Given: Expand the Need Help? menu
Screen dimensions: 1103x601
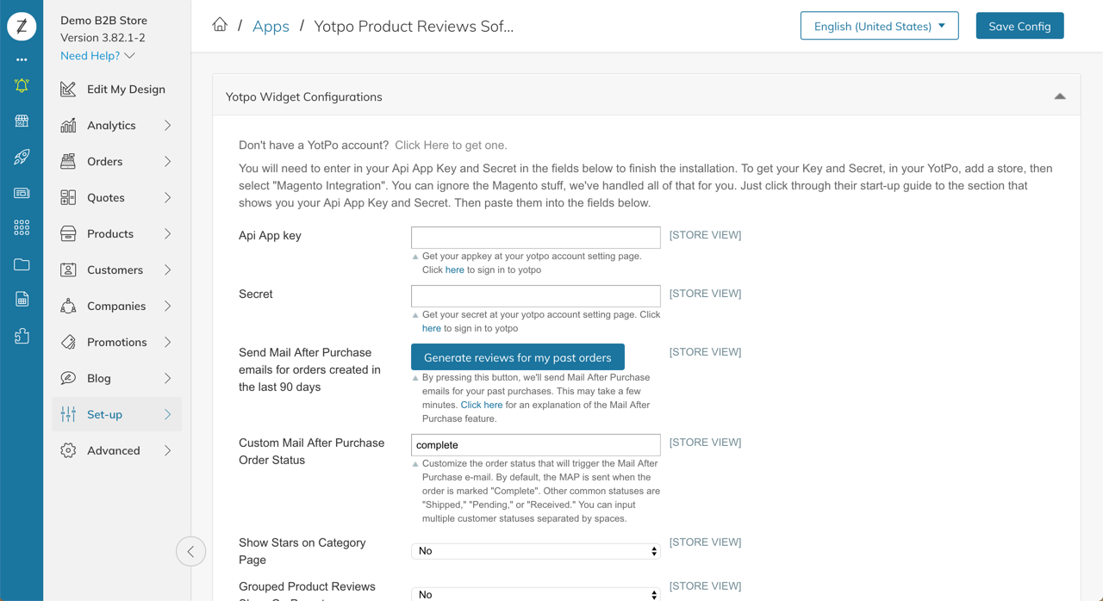Looking at the screenshot, I should 97,55.
